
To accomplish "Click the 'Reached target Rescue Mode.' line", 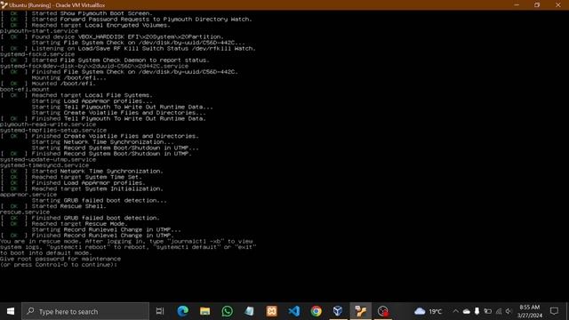I will (x=64, y=224).
